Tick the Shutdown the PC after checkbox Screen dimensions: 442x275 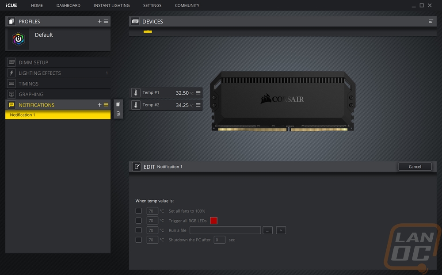click(x=138, y=240)
